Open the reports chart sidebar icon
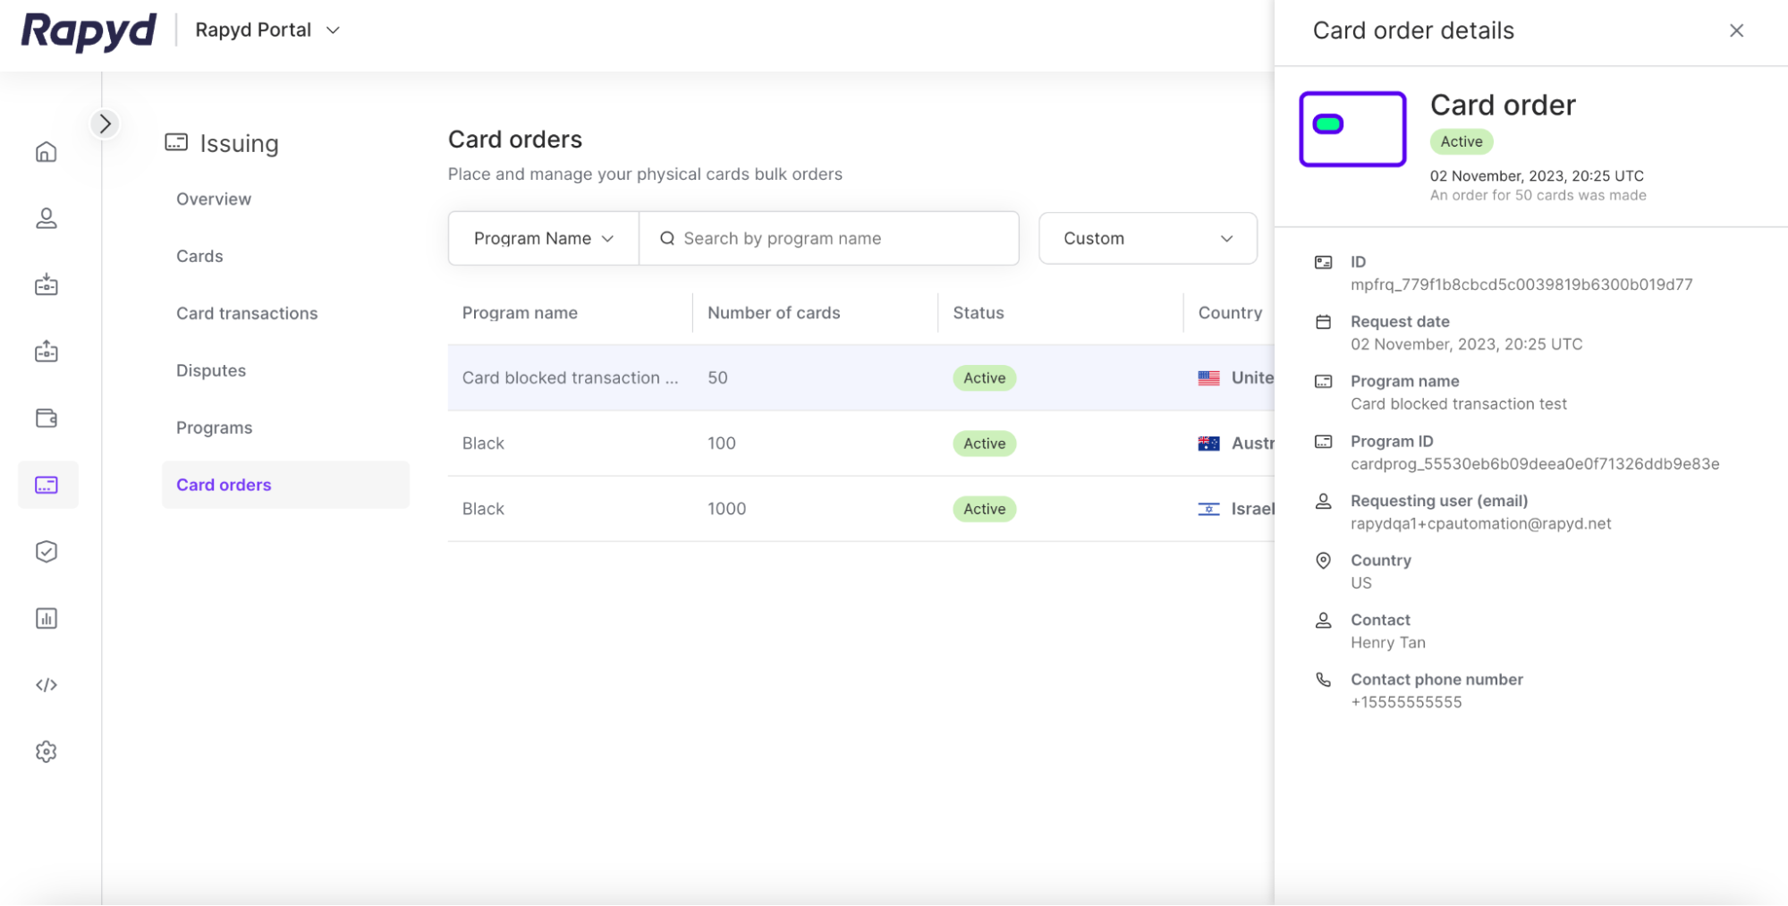Screen dimensions: 1788x906 tap(47, 618)
